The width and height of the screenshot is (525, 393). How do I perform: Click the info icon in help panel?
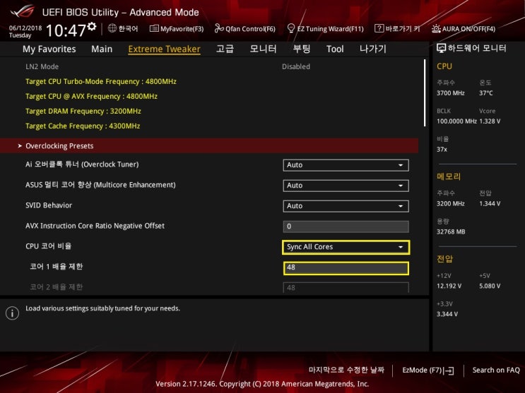13,313
